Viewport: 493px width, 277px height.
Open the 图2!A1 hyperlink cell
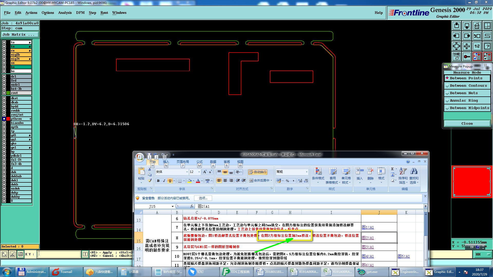tap(368, 238)
